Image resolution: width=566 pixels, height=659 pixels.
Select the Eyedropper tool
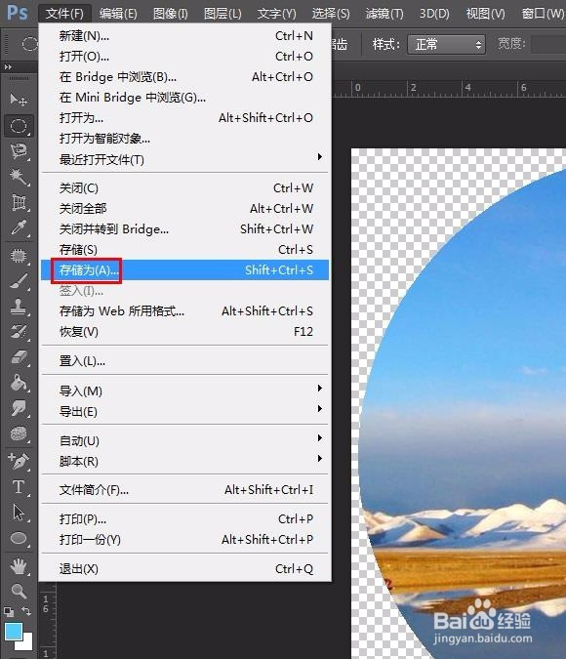point(19,227)
